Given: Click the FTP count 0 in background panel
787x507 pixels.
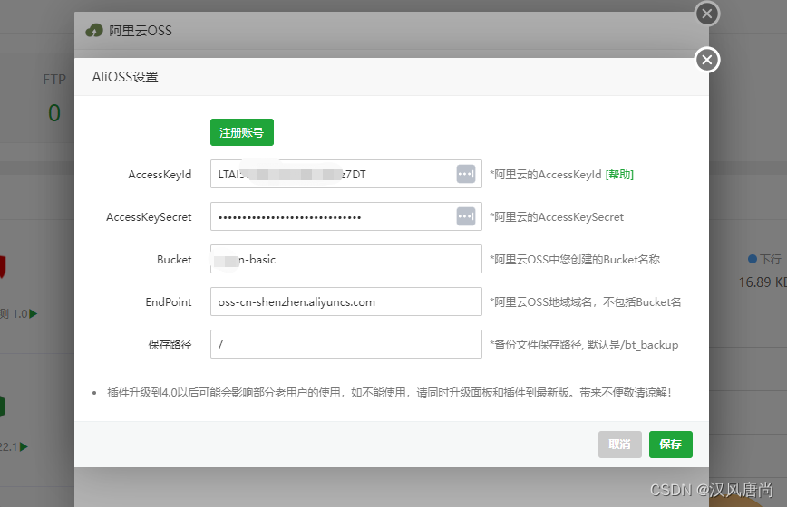Looking at the screenshot, I should (54, 113).
